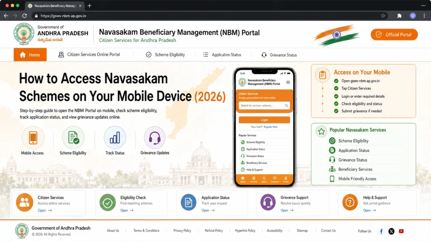Click the browser back arrow
The height and width of the screenshot is (242, 431).
[x=6, y=16]
